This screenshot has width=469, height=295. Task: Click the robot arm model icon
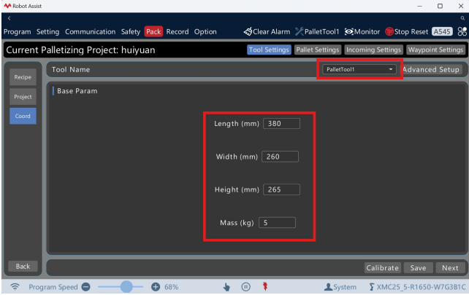click(x=372, y=287)
